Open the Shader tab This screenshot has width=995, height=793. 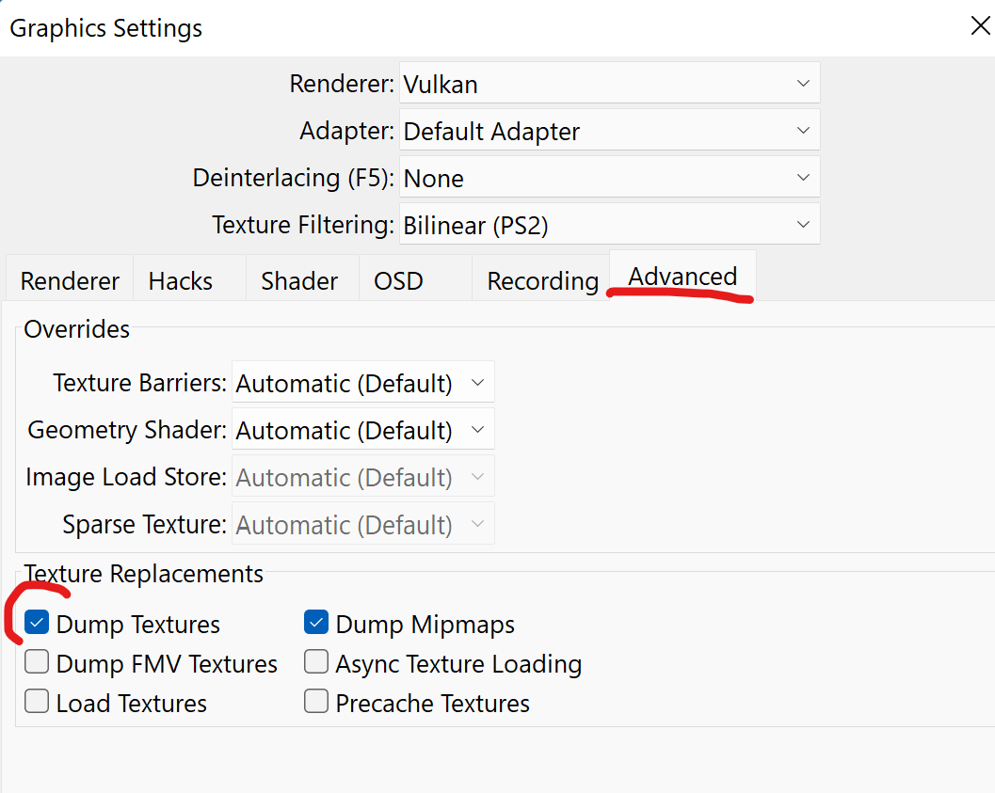point(299,280)
